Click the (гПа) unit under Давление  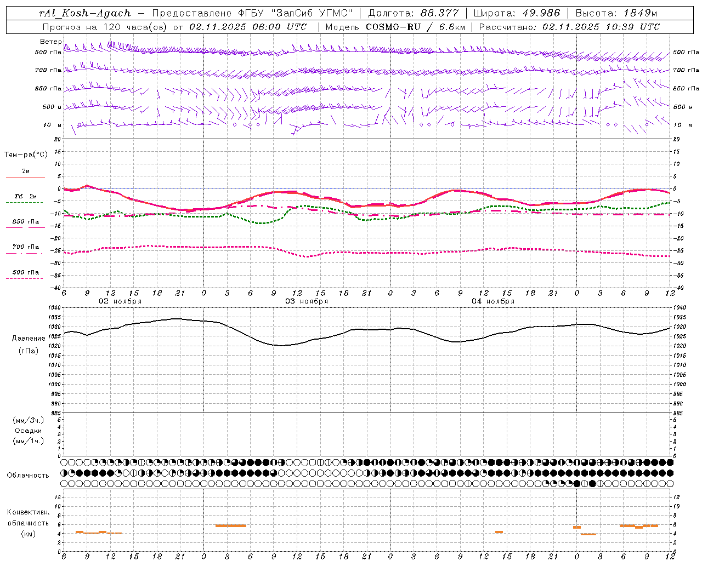pos(29,351)
